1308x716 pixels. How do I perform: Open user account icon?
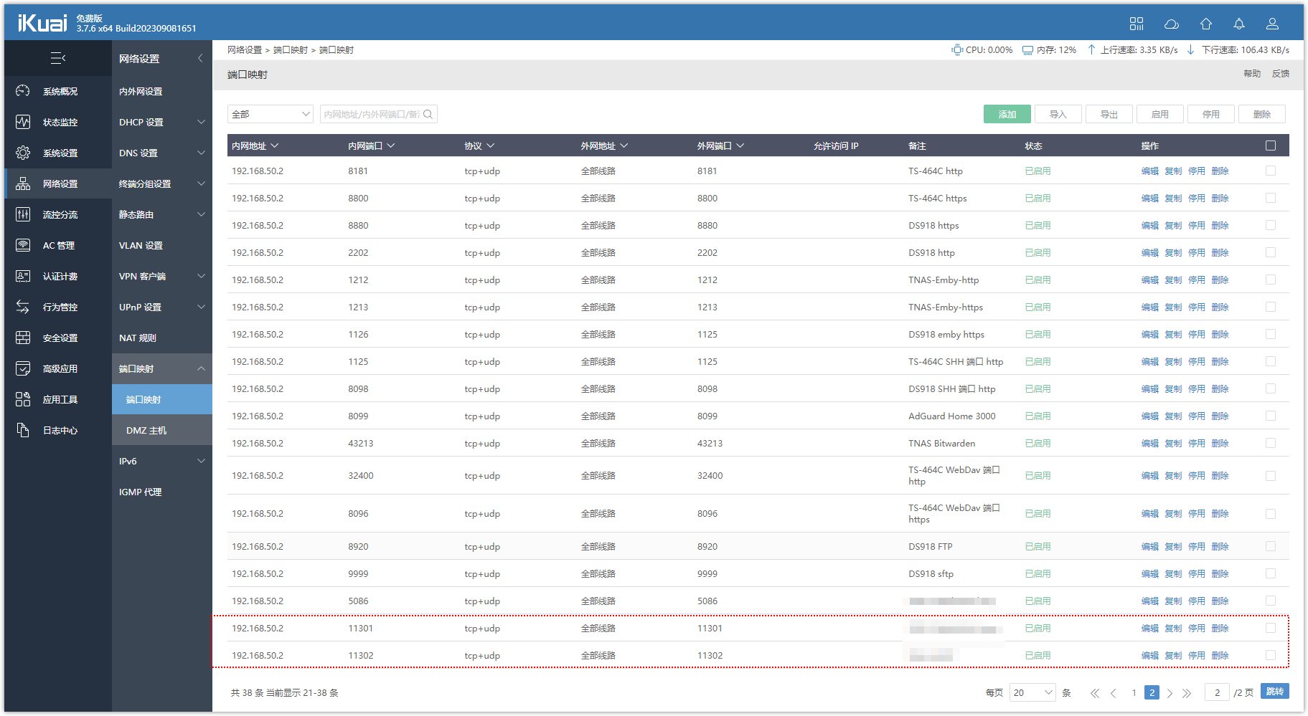(1272, 24)
